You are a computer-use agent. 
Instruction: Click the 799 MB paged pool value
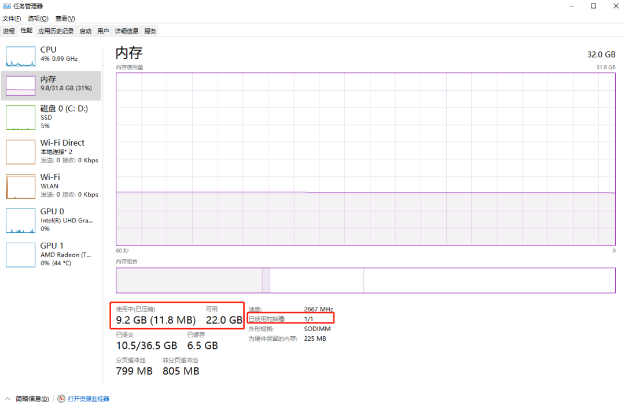pyautogui.click(x=134, y=371)
